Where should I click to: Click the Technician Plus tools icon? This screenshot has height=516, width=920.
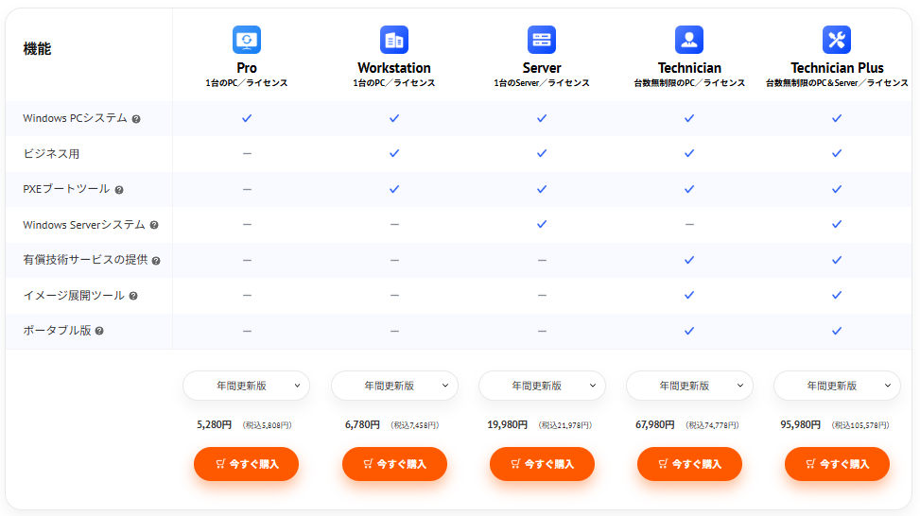coord(837,40)
